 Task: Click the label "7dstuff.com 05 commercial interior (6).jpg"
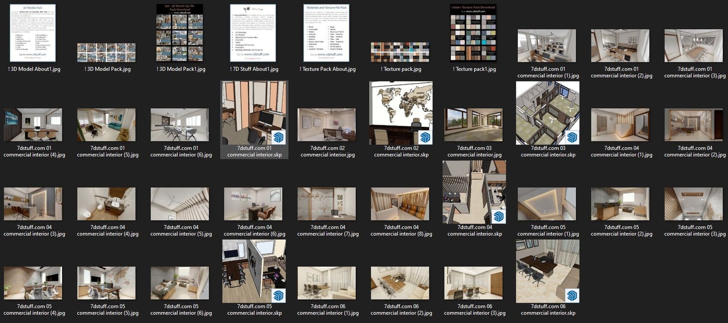(181, 310)
